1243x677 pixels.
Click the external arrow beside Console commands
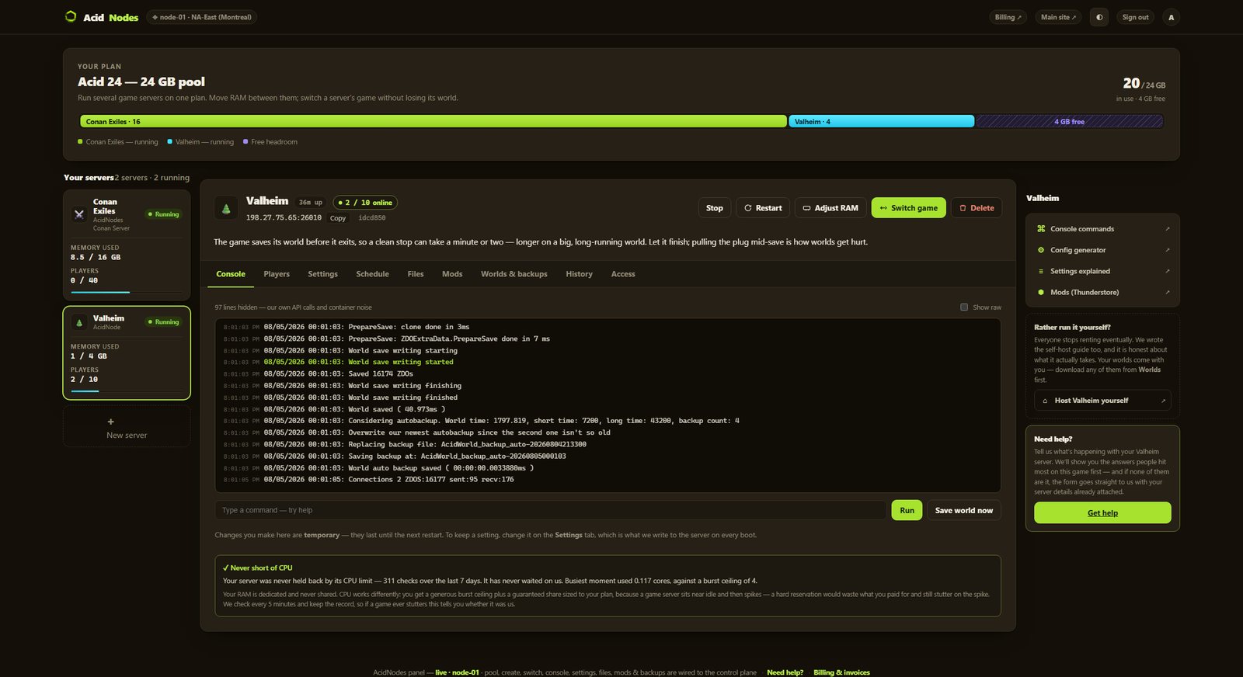coord(1167,229)
